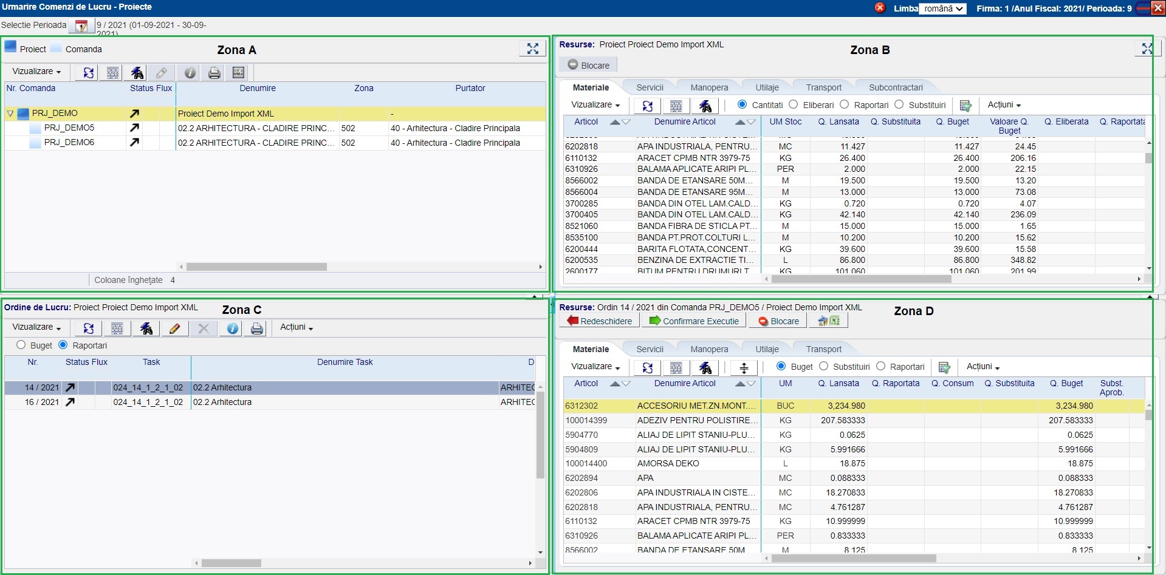
Task: Click binoculars search icon in project Resurse toolbar
Action: (x=705, y=106)
